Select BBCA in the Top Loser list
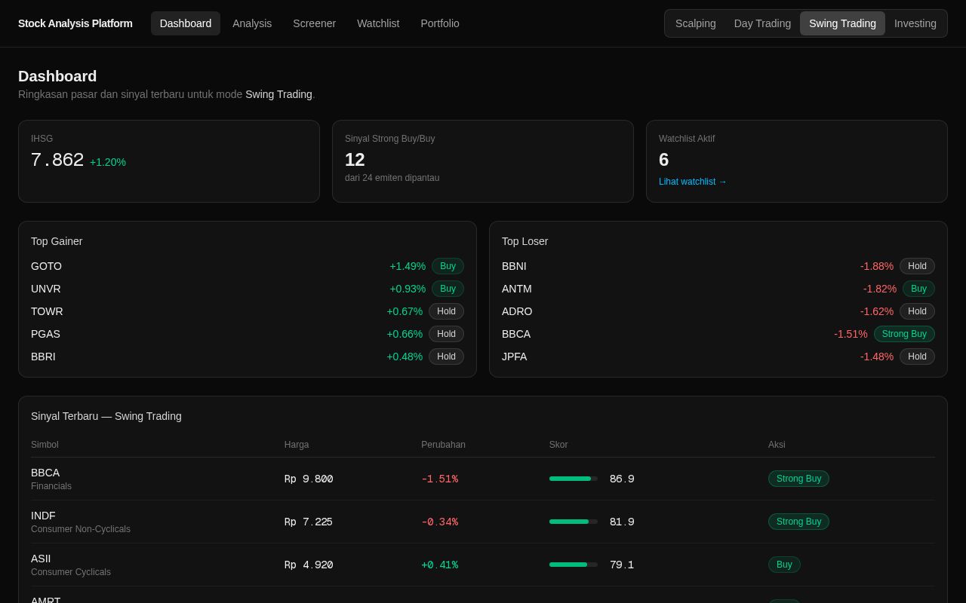This screenshot has width=966, height=603. (516, 334)
